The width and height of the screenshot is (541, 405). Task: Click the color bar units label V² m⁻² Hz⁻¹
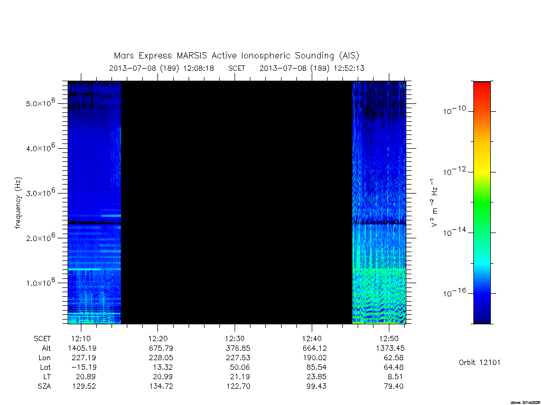(x=434, y=203)
